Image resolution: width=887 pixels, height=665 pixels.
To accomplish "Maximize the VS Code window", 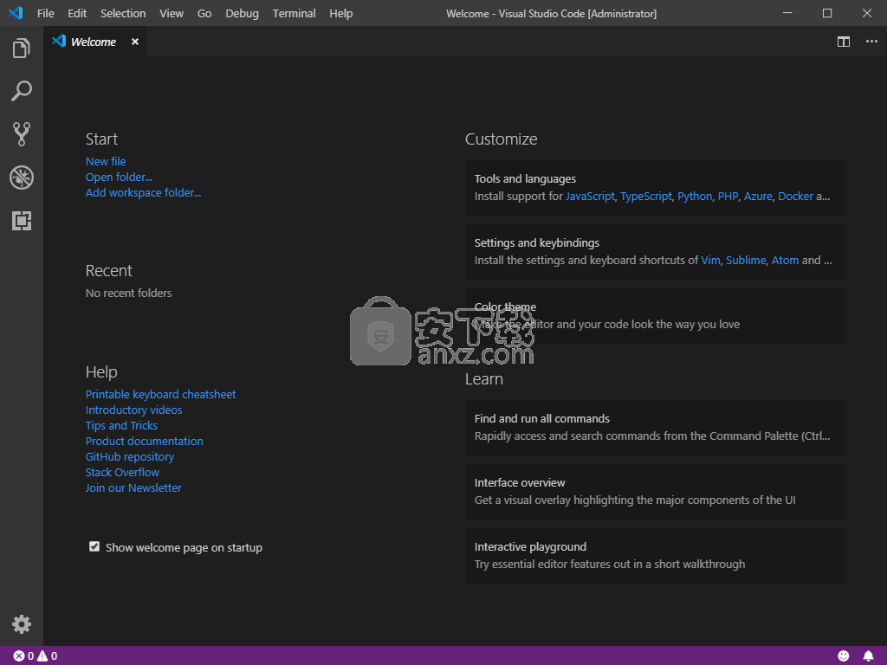I will pyautogui.click(x=827, y=13).
